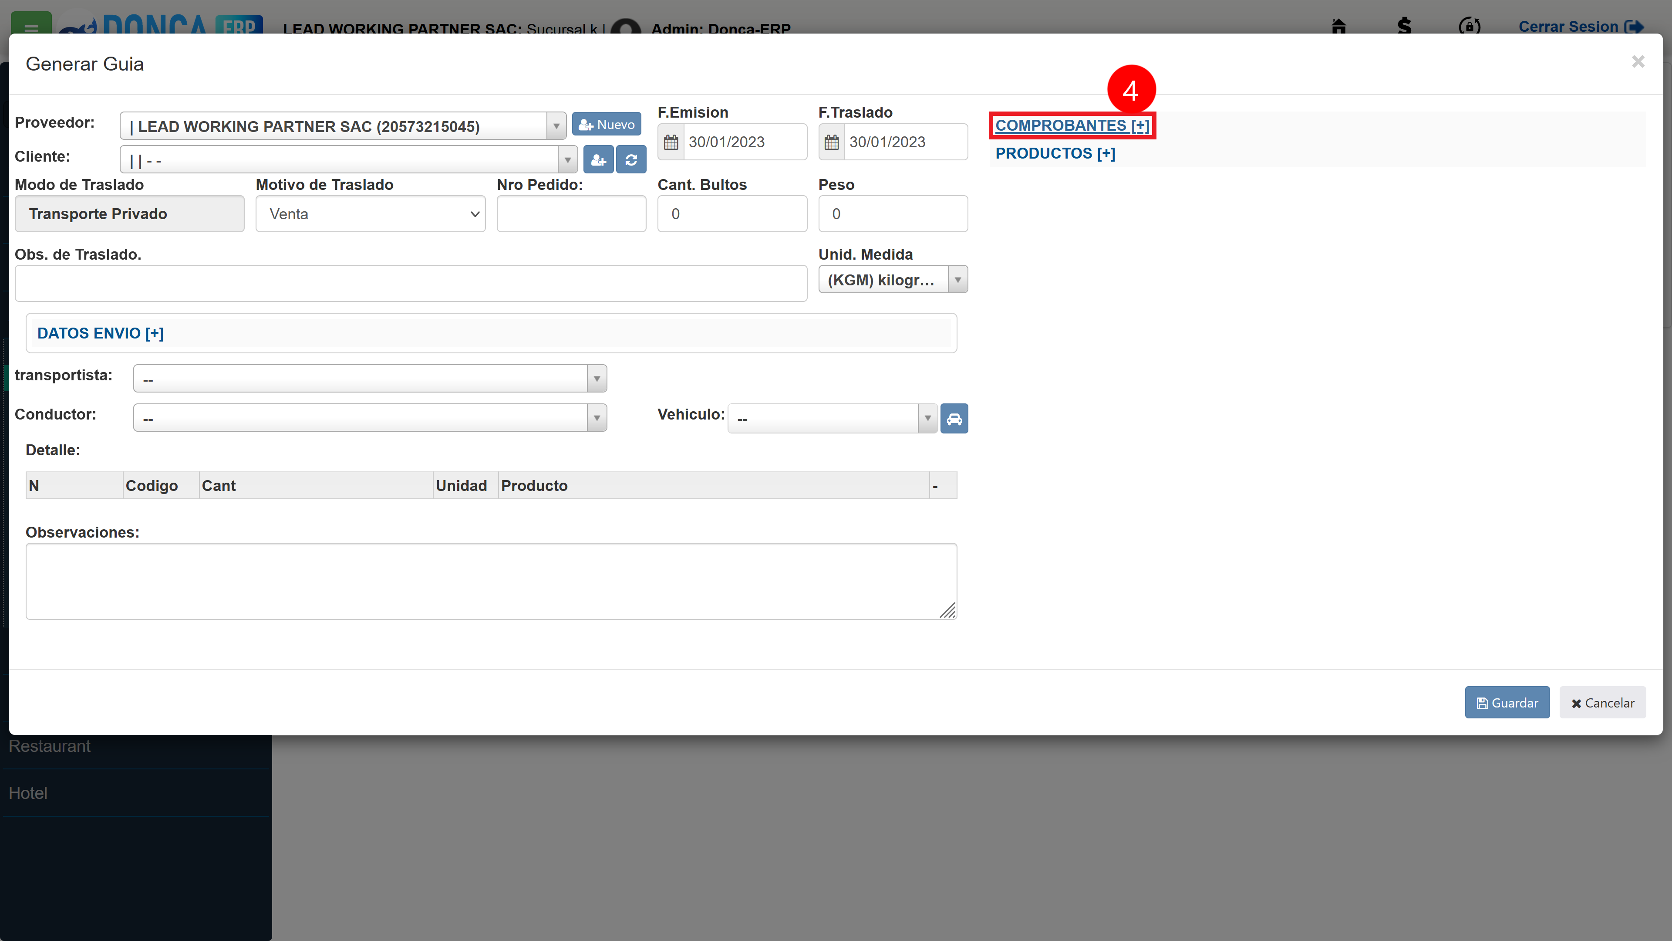Open Hotel sidebar menu item
This screenshot has height=941, width=1672.
click(28, 793)
